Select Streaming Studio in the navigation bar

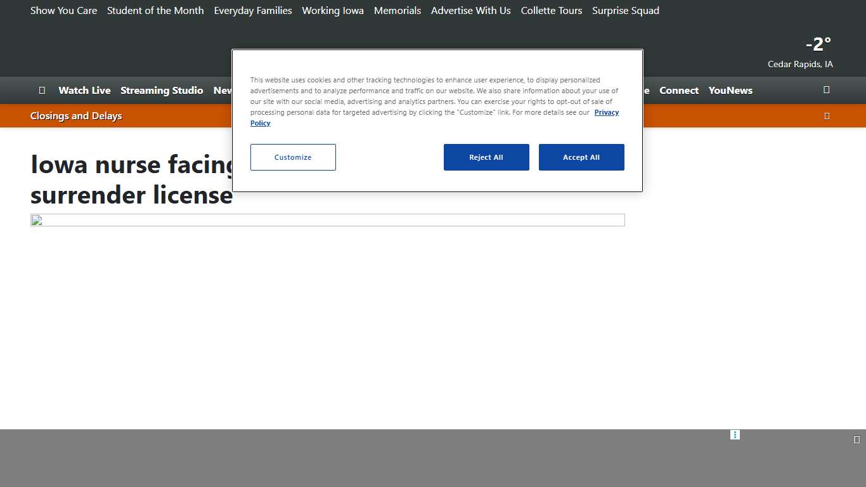coord(162,90)
